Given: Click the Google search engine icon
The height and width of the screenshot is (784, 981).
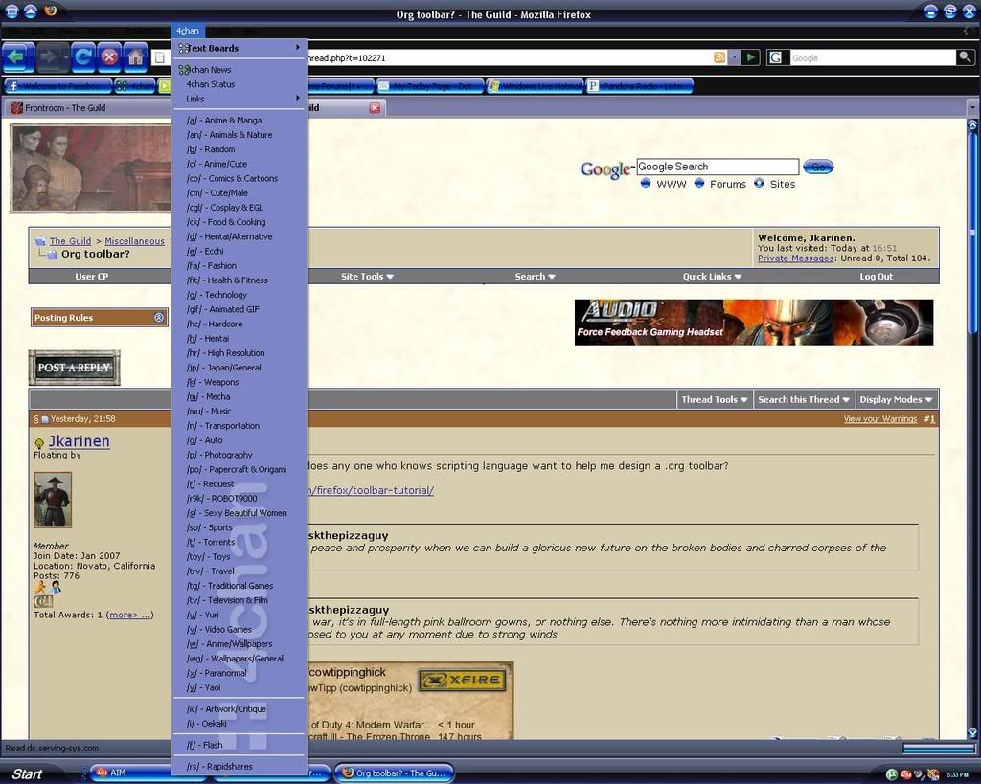Looking at the screenshot, I should click(x=775, y=57).
